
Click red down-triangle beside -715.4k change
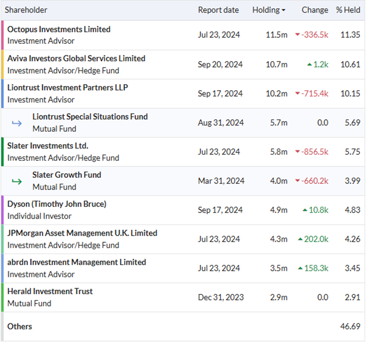(298, 93)
